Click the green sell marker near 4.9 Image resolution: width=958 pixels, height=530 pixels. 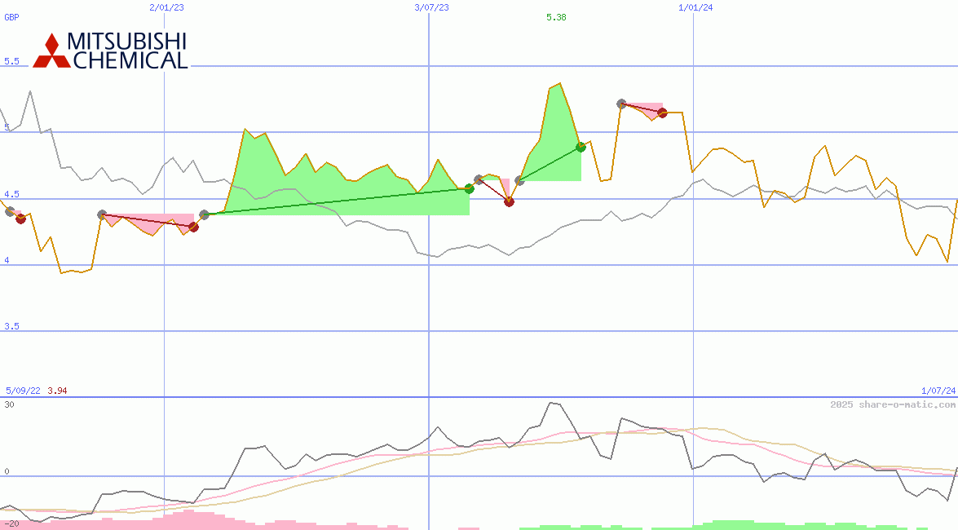click(581, 147)
